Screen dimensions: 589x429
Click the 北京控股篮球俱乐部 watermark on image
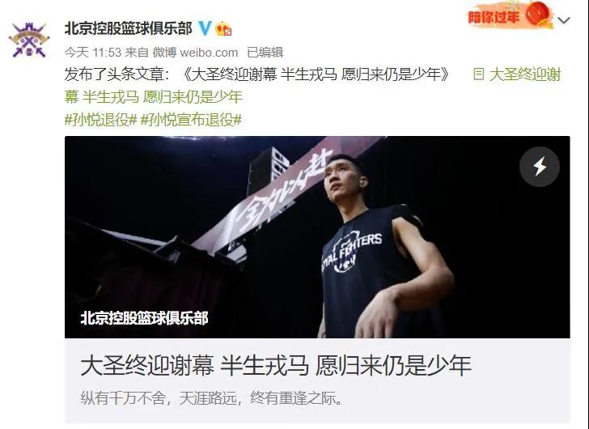[144, 318]
